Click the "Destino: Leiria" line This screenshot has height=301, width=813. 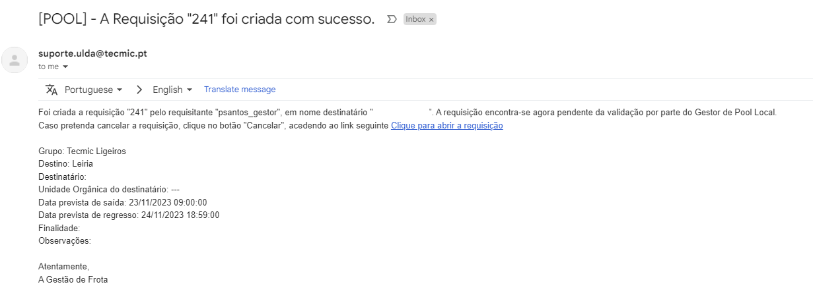point(65,164)
